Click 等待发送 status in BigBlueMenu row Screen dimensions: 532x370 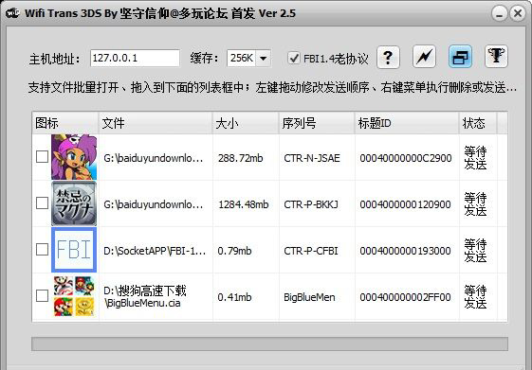click(x=475, y=297)
